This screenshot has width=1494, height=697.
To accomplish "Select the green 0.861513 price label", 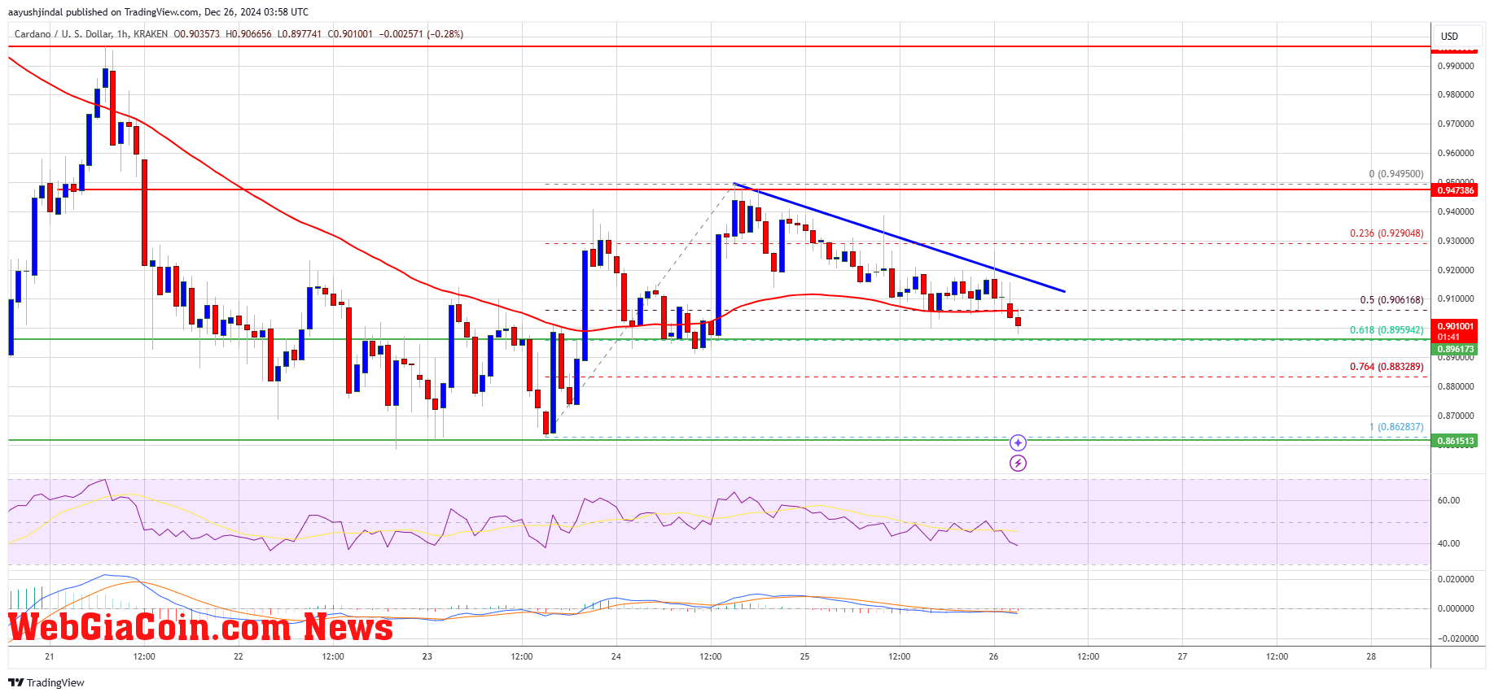I will (x=1456, y=441).
